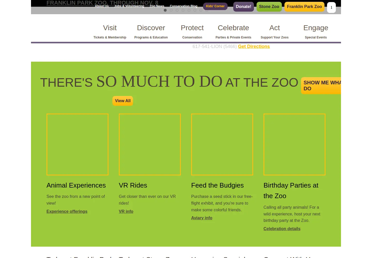The image size is (372, 258).
Task: Open the VR Rides image tile
Action: pos(150,144)
